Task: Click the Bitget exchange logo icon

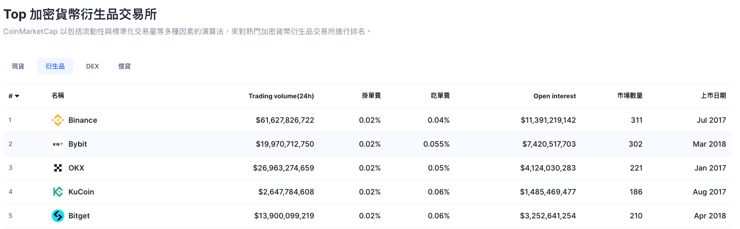Action: coord(57,216)
